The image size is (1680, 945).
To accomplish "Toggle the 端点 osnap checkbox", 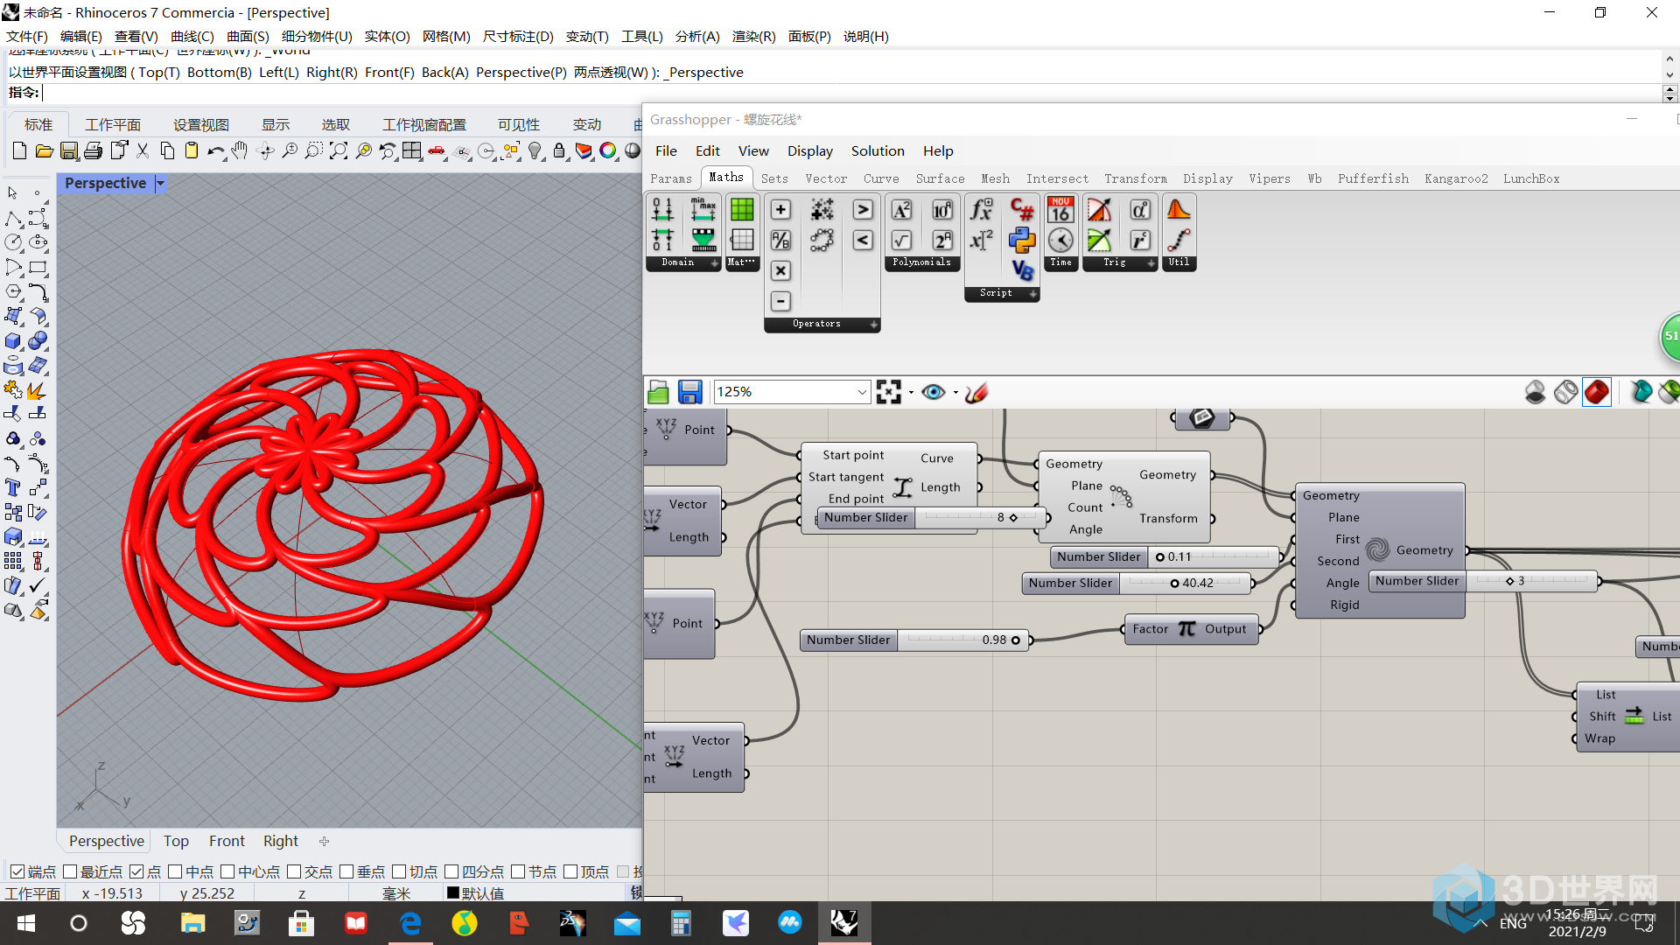I will (x=17, y=871).
